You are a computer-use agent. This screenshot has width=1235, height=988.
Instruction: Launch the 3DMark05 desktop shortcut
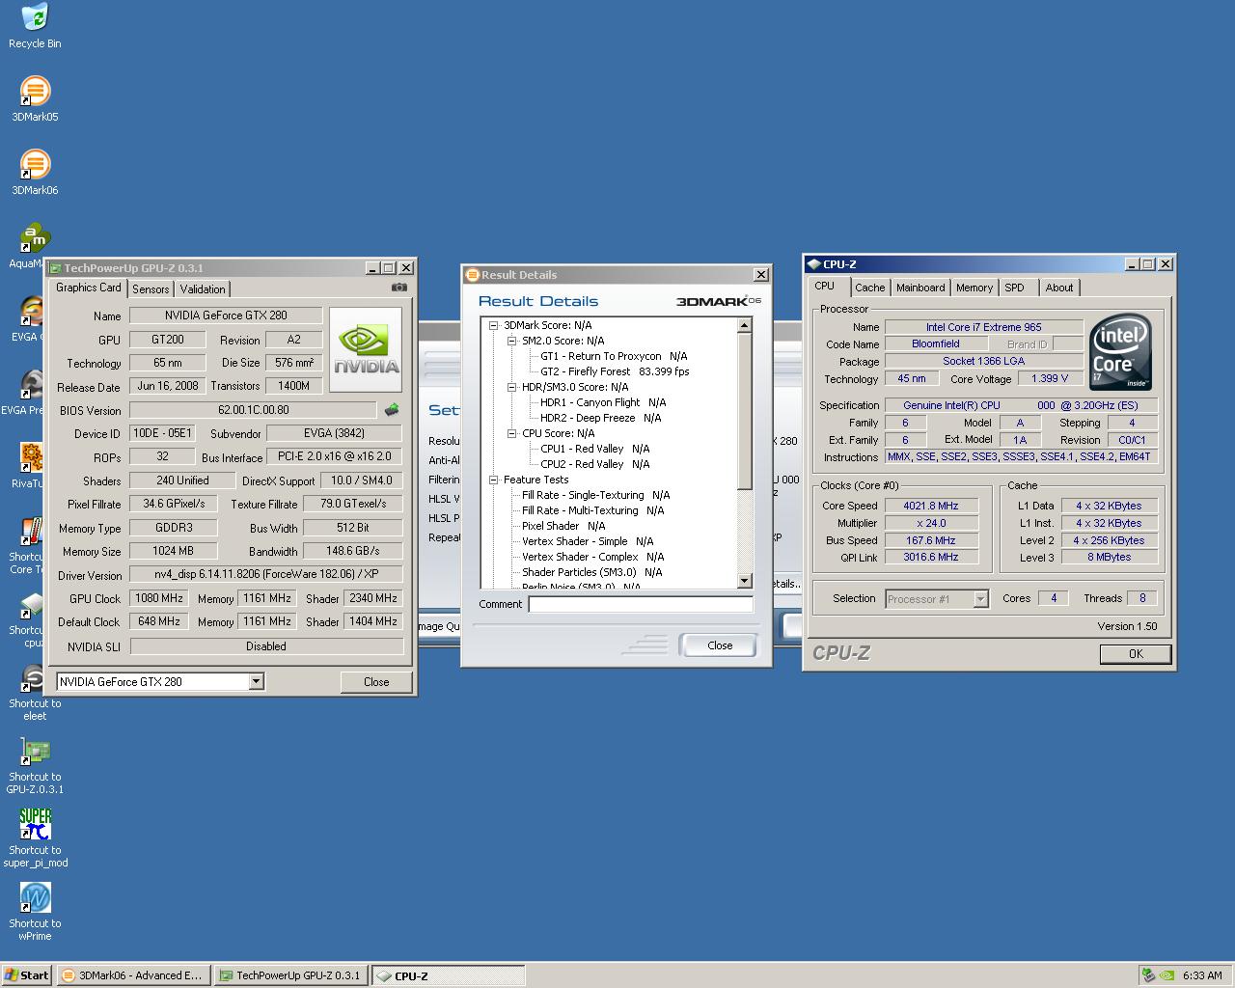pyautogui.click(x=35, y=98)
